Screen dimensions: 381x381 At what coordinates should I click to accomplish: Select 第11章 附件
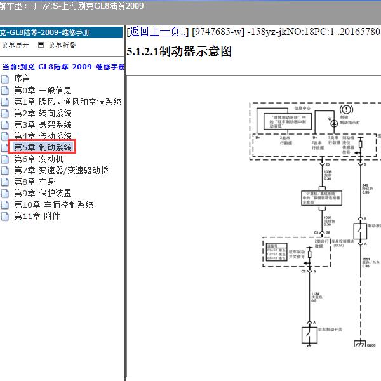(x=37, y=216)
